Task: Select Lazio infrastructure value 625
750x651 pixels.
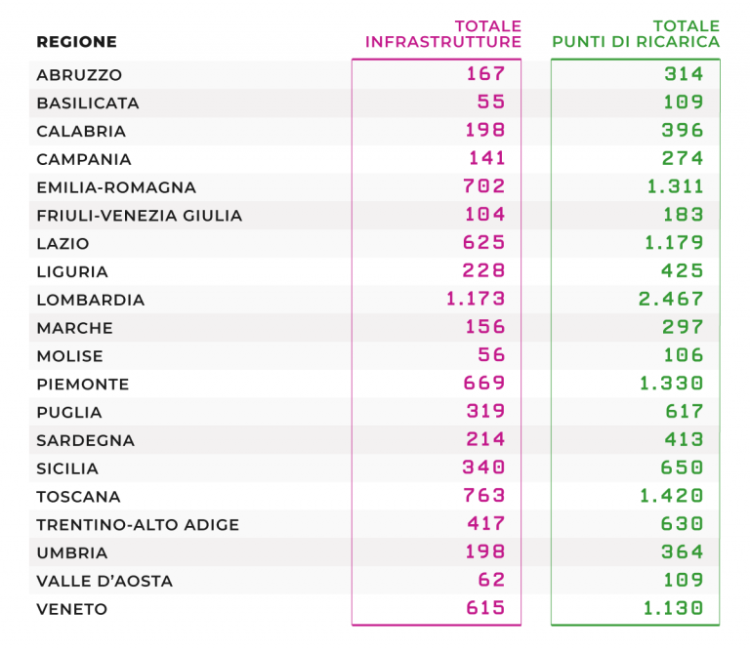Action: pos(484,243)
